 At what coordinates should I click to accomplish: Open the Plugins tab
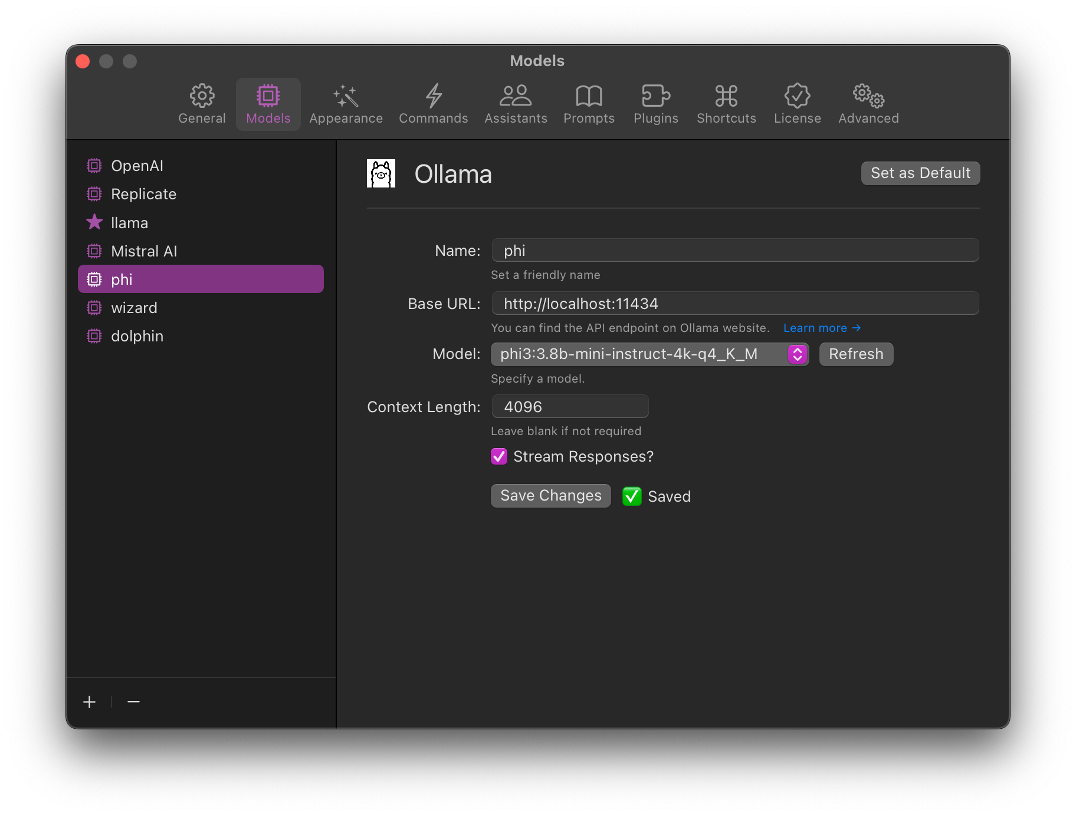point(655,104)
